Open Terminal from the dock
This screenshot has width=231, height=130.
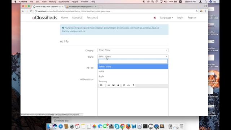click(x=145, y=126)
